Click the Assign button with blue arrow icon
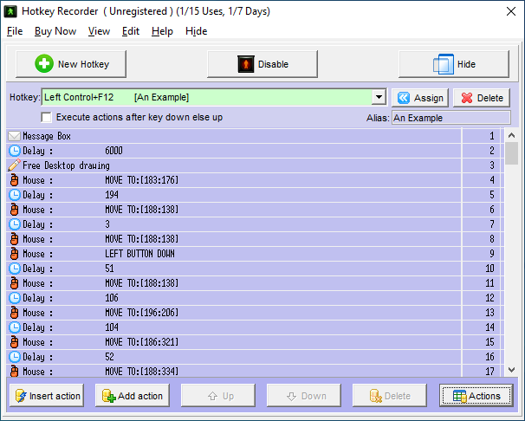The image size is (525, 421). coord(420,98)
